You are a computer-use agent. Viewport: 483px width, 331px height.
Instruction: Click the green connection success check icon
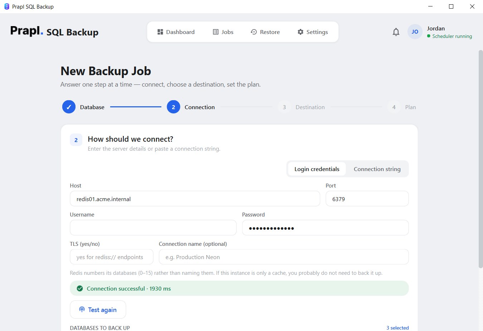pos(80,288)
